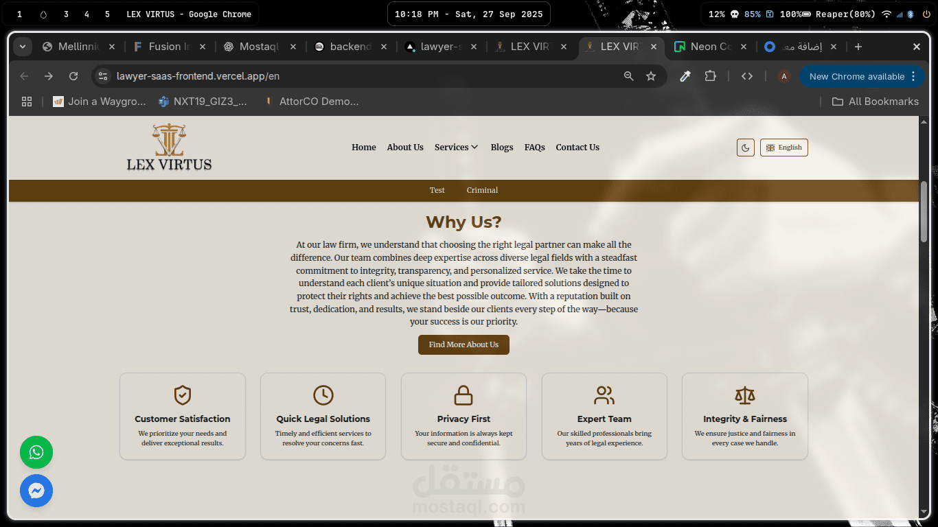Image resolution: width=938 pixels, height=527 pixels.
Task: Click the power icon in system bar
Action: [x=926, y=14]
